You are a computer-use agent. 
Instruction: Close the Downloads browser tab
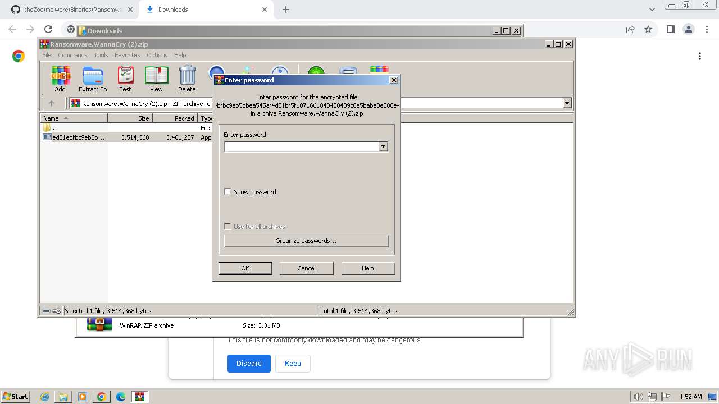click(x=265, y=10)
